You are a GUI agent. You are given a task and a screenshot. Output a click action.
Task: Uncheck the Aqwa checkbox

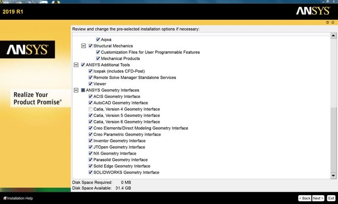tap(98, 39)
